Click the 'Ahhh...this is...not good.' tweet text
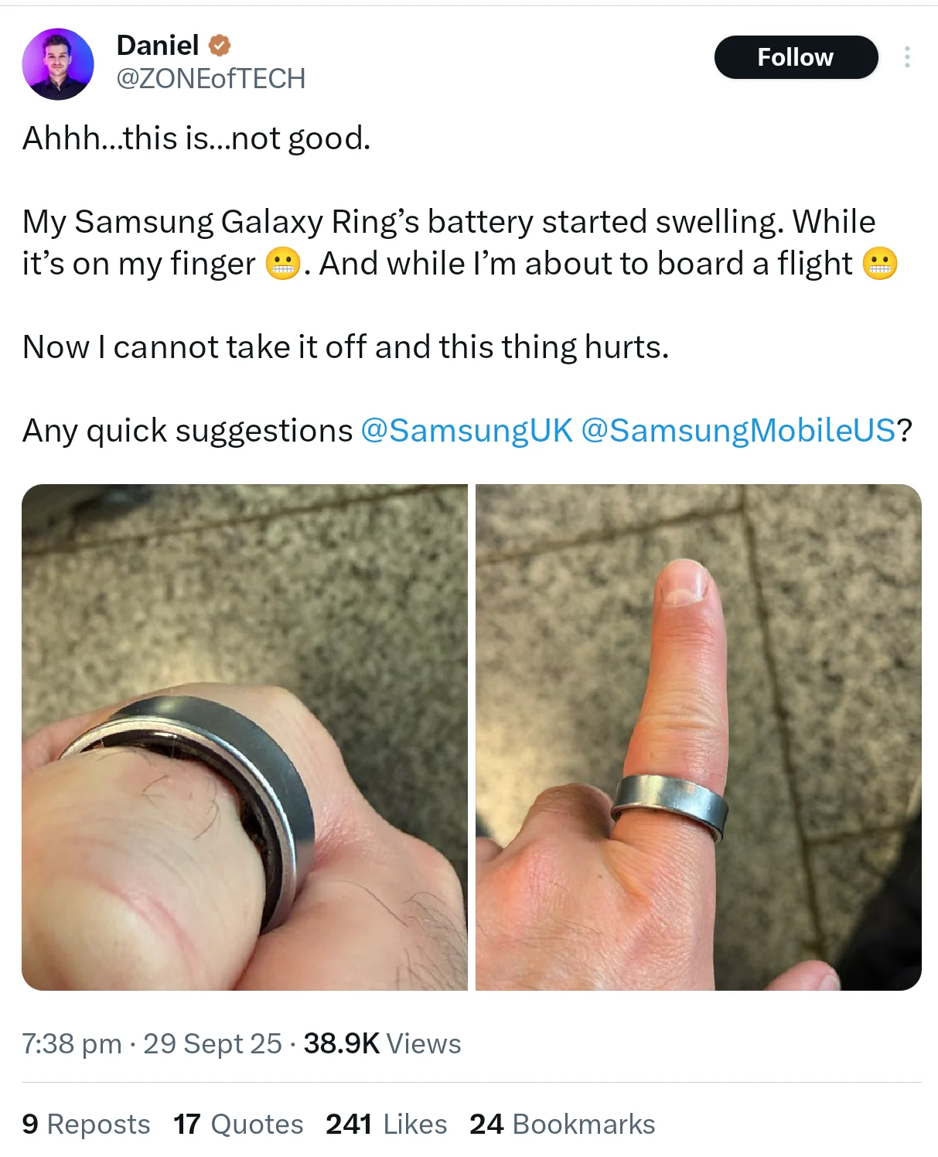Screen dimensions: 938x1157 pos(196,138)
